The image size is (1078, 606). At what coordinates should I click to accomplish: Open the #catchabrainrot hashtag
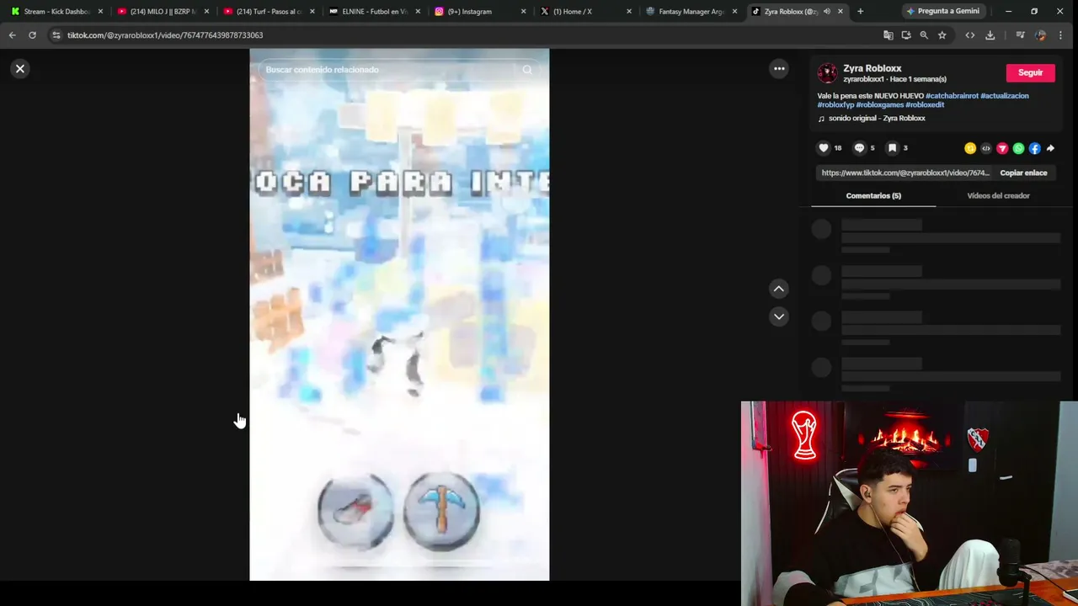pos(952,96)
